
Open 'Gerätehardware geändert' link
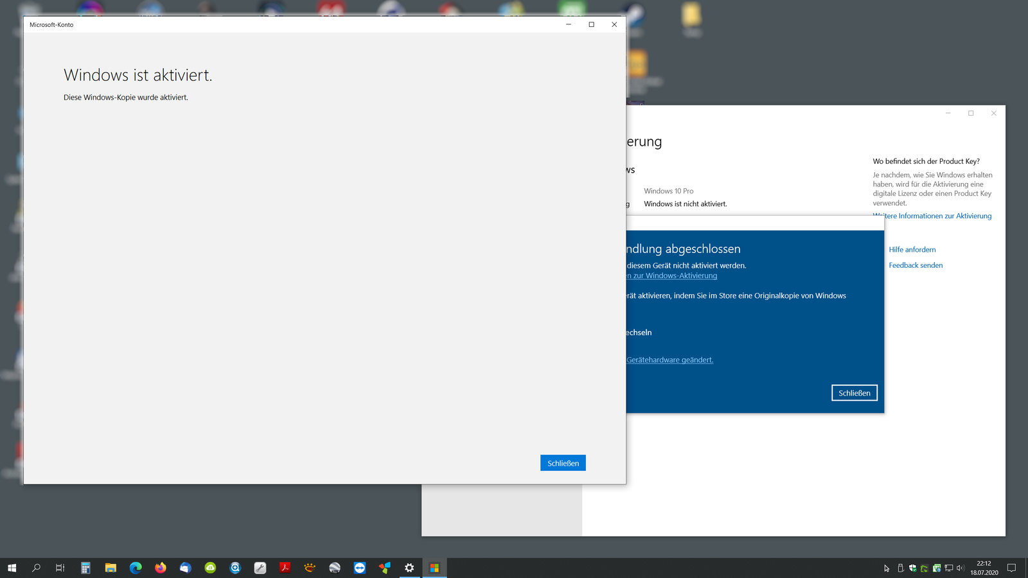669,360
